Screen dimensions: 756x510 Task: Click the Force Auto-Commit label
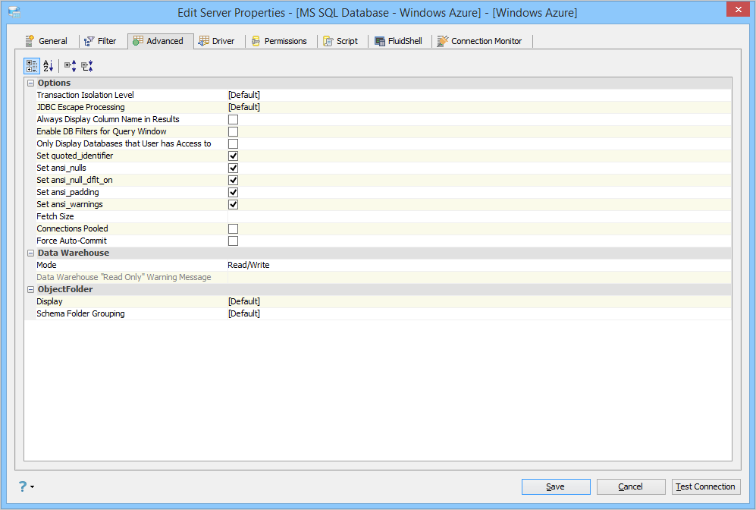[x=71, y=241]
